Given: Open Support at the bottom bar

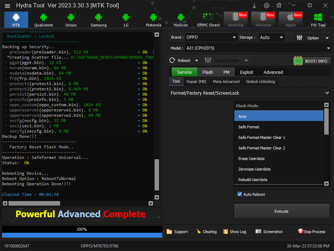Looking at the screenshot, I should (x=177, y=231).
